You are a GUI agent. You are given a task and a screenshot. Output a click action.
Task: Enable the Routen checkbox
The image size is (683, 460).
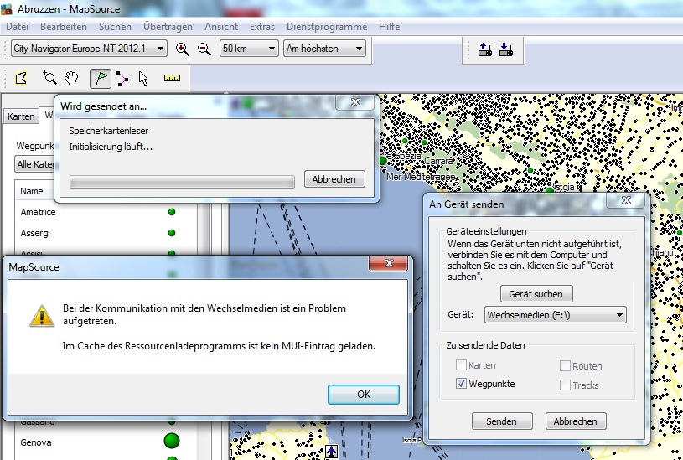(x=565, y=365)
